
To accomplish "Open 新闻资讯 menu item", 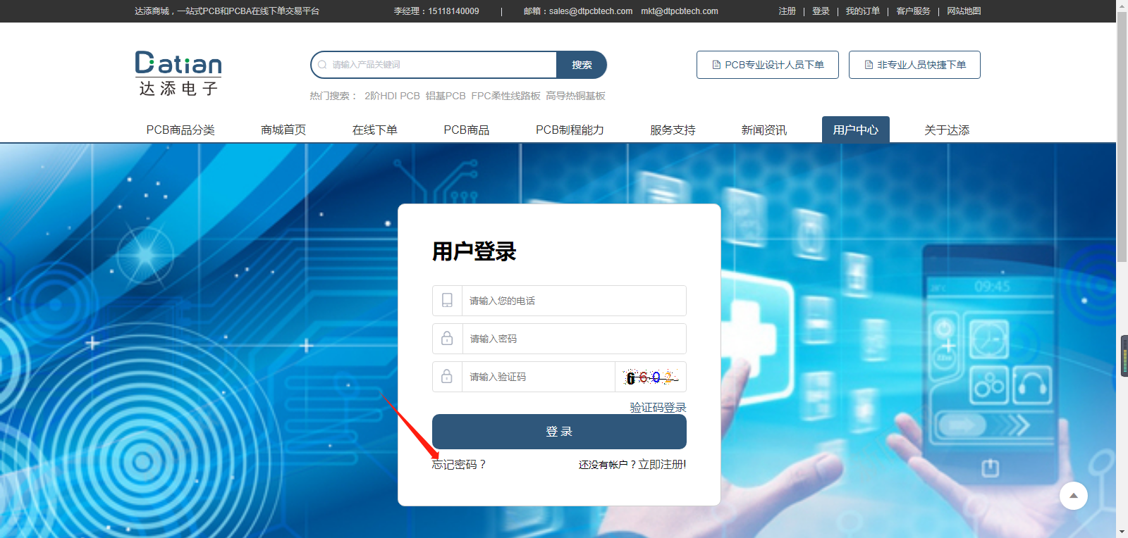I will 764,130.
